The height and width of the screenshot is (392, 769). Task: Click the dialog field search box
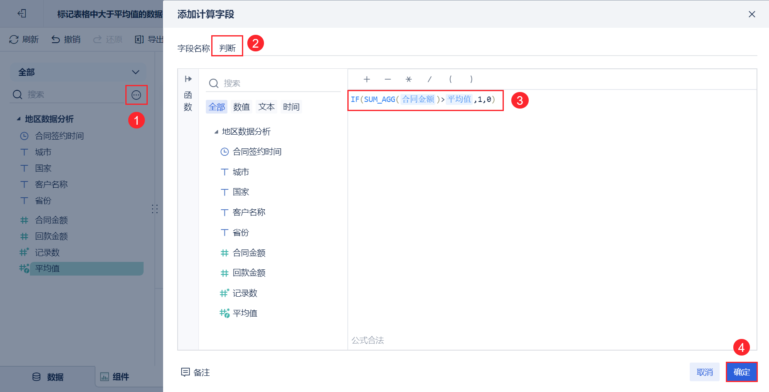(273, 83)
